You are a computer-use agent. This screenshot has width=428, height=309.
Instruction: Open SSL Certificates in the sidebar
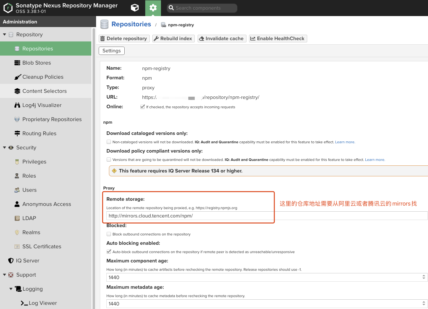click(46, 246)
